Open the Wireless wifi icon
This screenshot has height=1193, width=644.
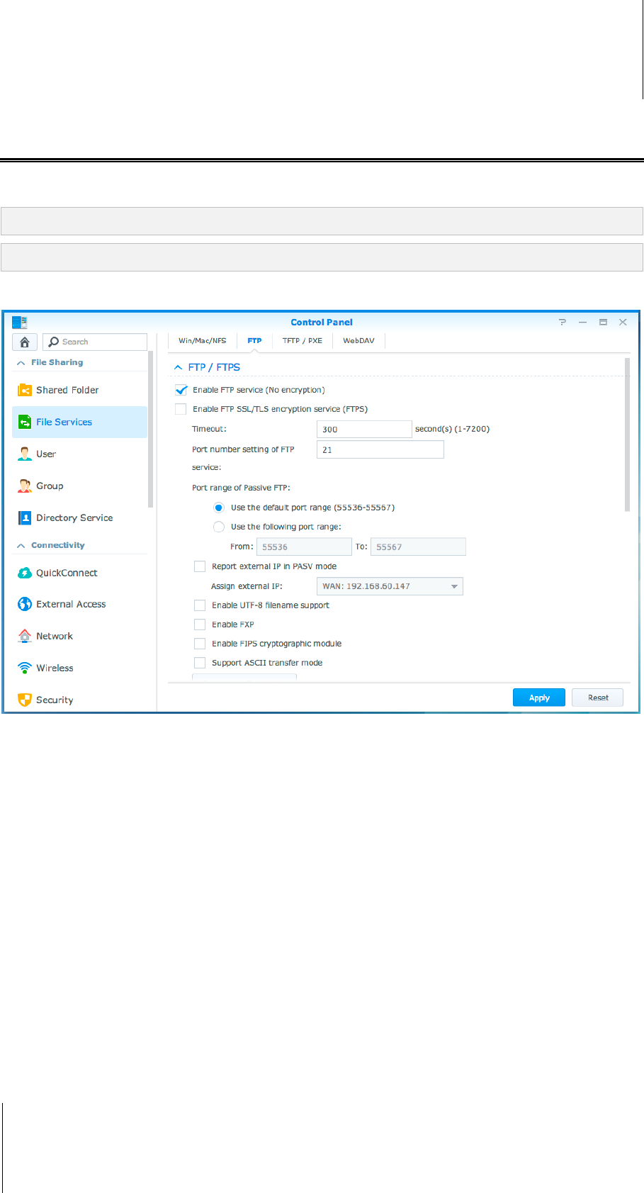pyautogui.click(x=25, y=668)
